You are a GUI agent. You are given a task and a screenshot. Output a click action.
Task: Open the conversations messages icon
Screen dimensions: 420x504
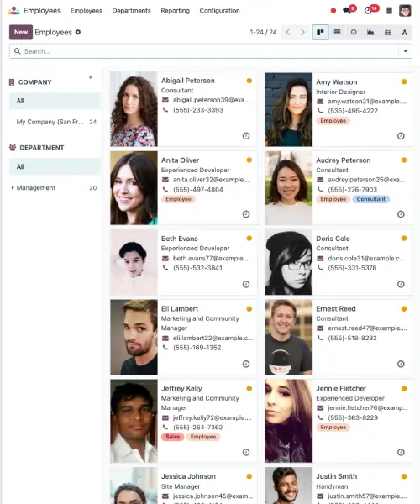click(347, 10)
